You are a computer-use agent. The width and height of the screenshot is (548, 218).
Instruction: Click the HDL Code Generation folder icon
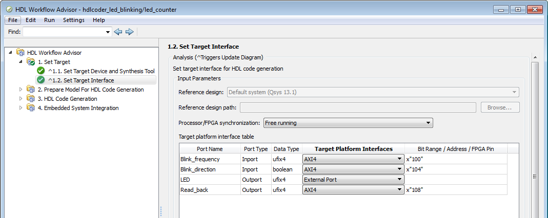[x=31, y=99]
